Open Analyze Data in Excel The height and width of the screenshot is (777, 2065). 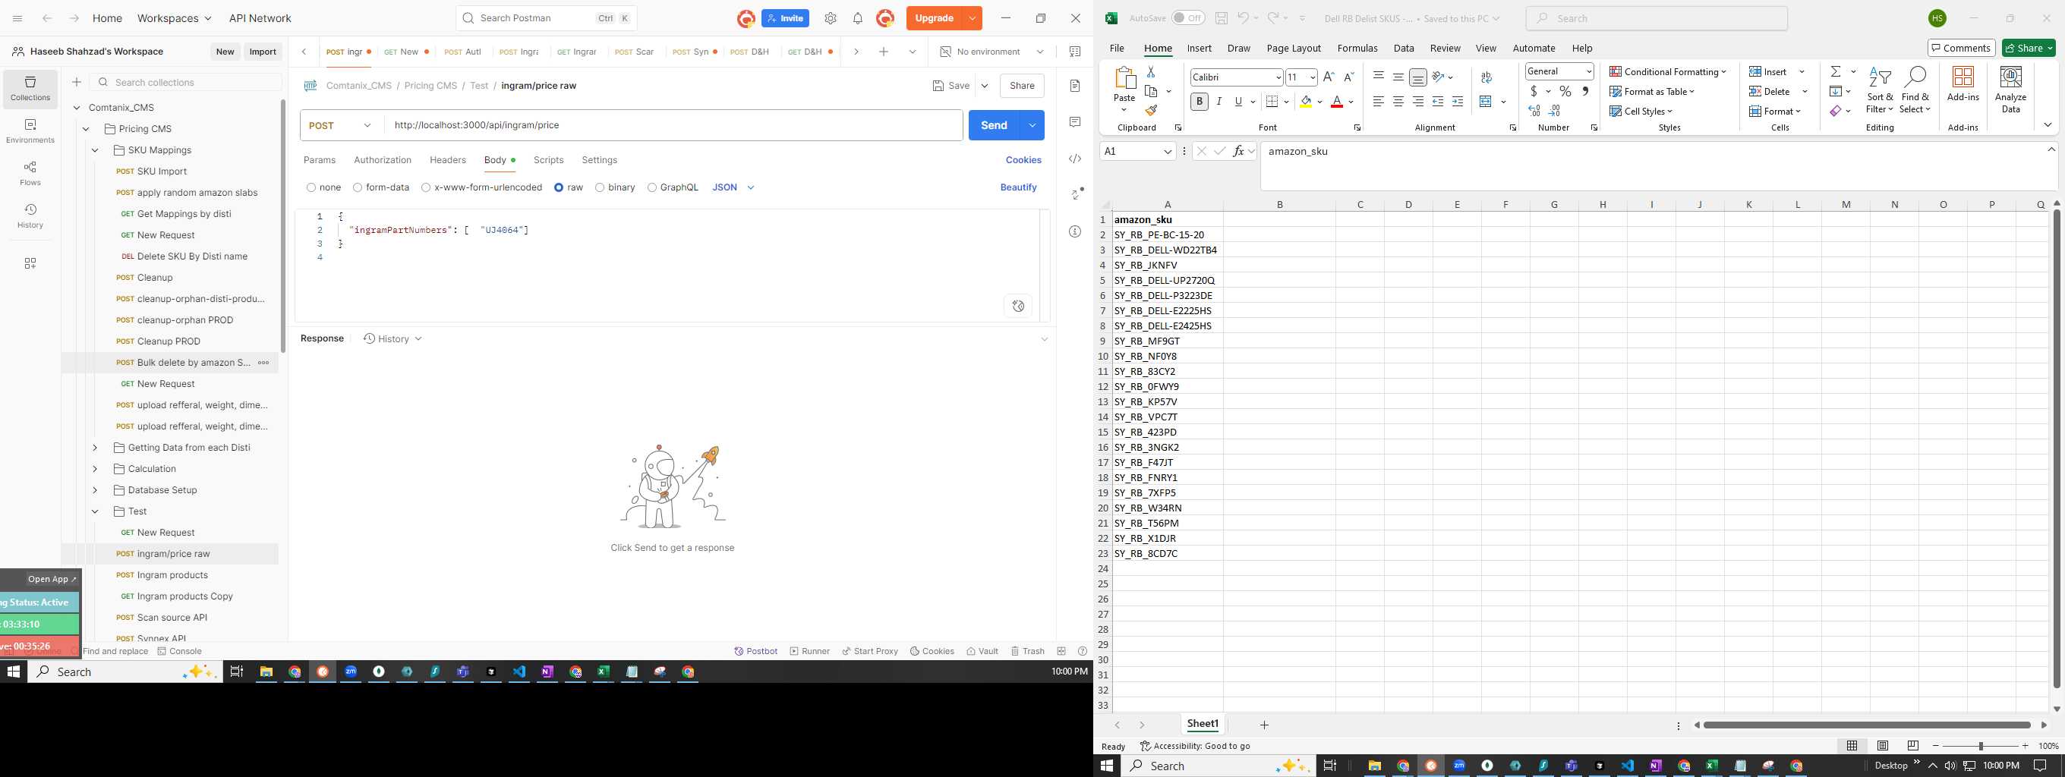point(2010,89)
